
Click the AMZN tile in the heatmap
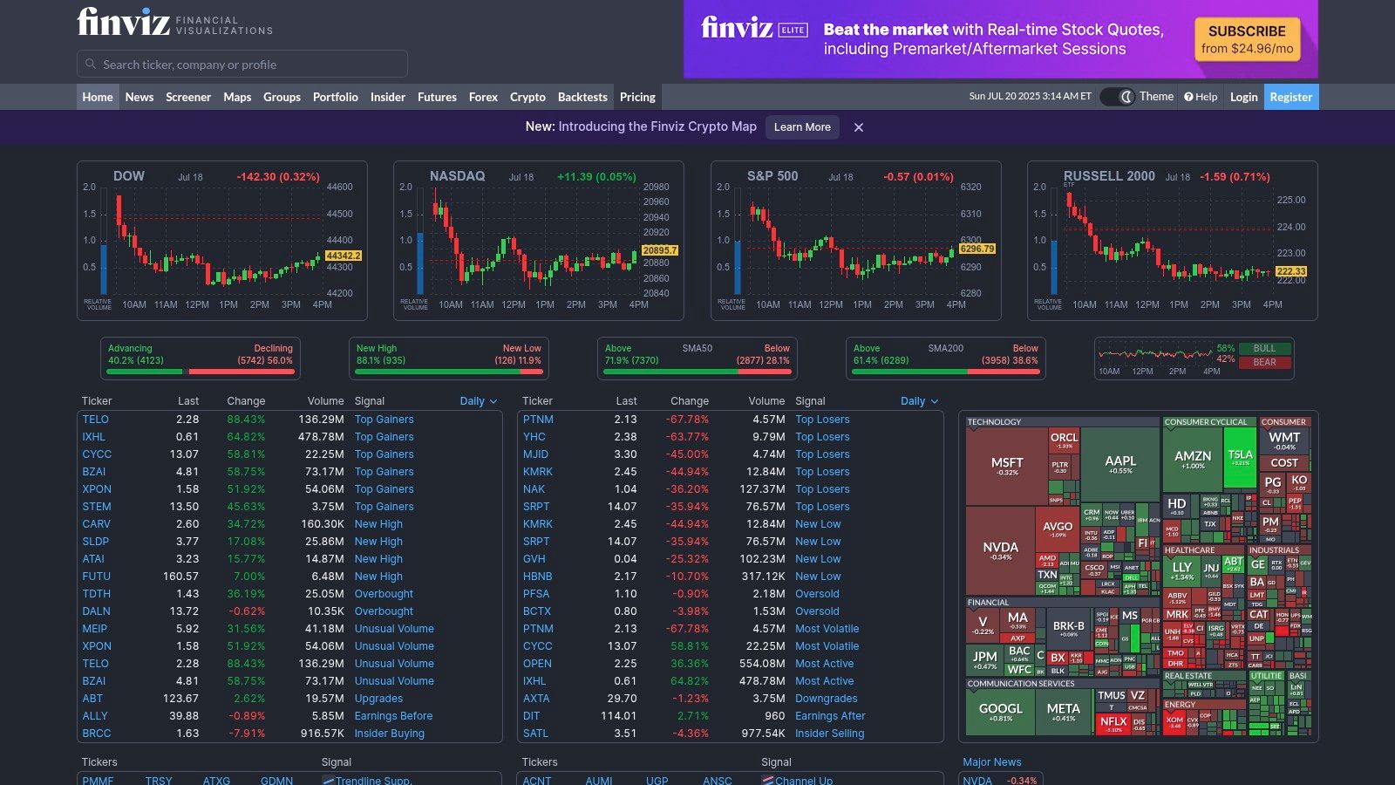coord(1193,459)
